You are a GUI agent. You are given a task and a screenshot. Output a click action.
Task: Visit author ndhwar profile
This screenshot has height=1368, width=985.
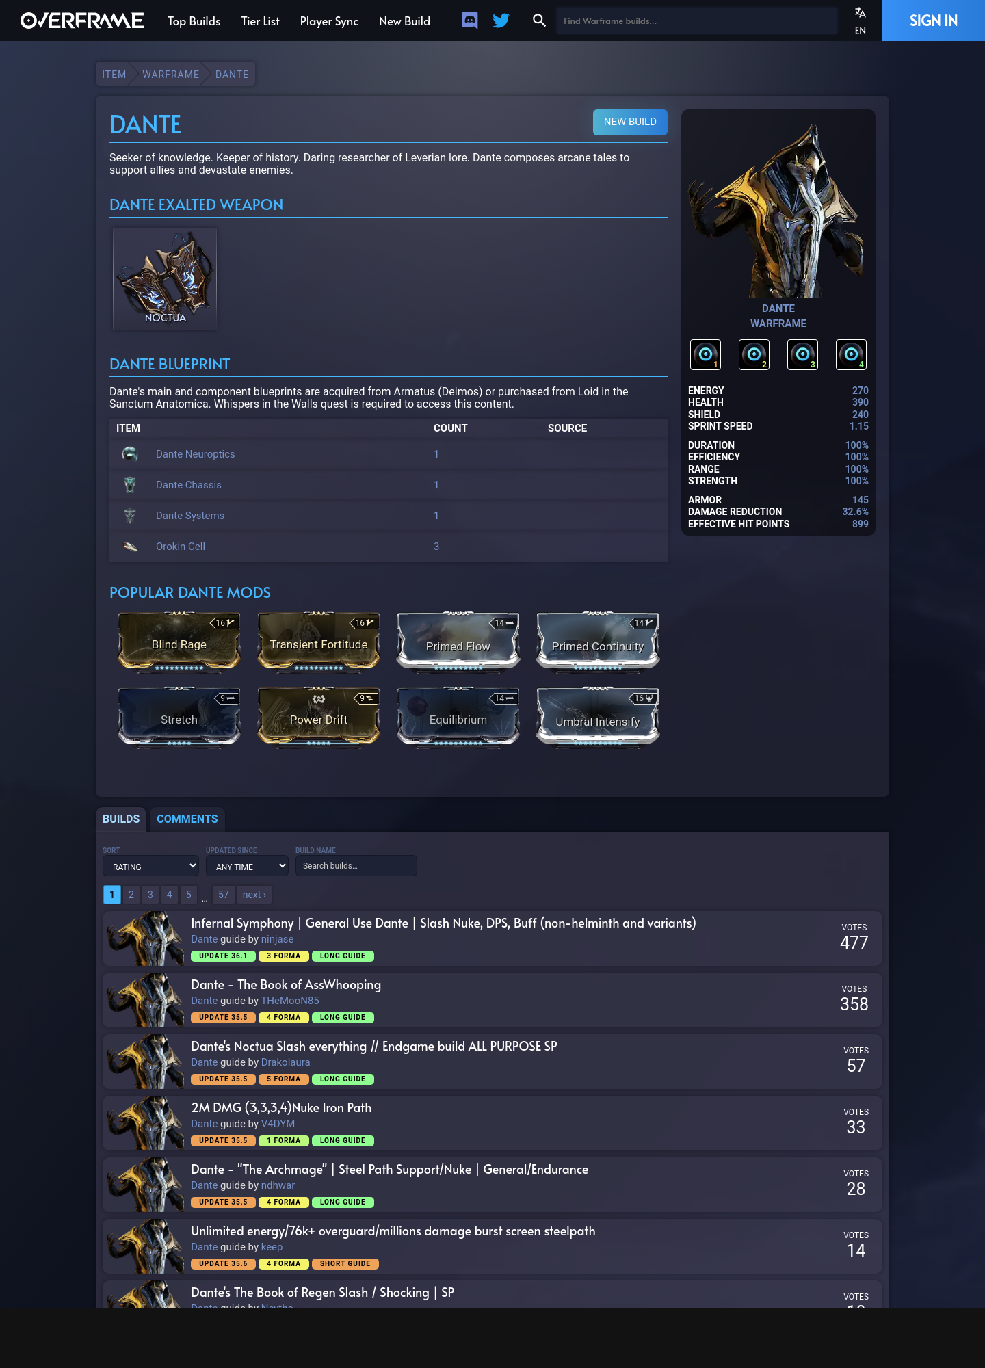click(x=278, y=1185)
